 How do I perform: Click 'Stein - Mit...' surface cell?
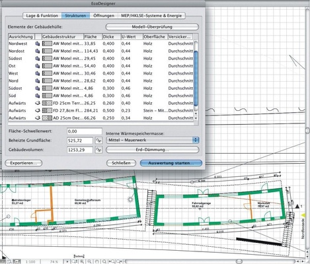155,110
